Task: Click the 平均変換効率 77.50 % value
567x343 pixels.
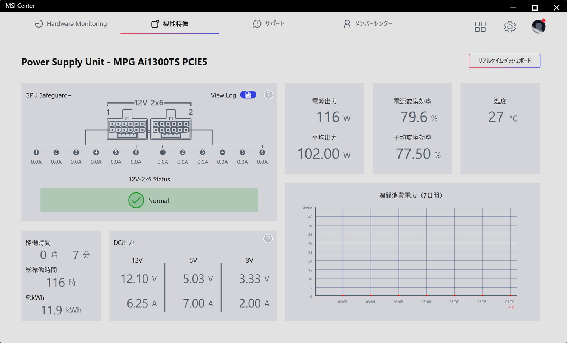Action: (x=418, y=154)
